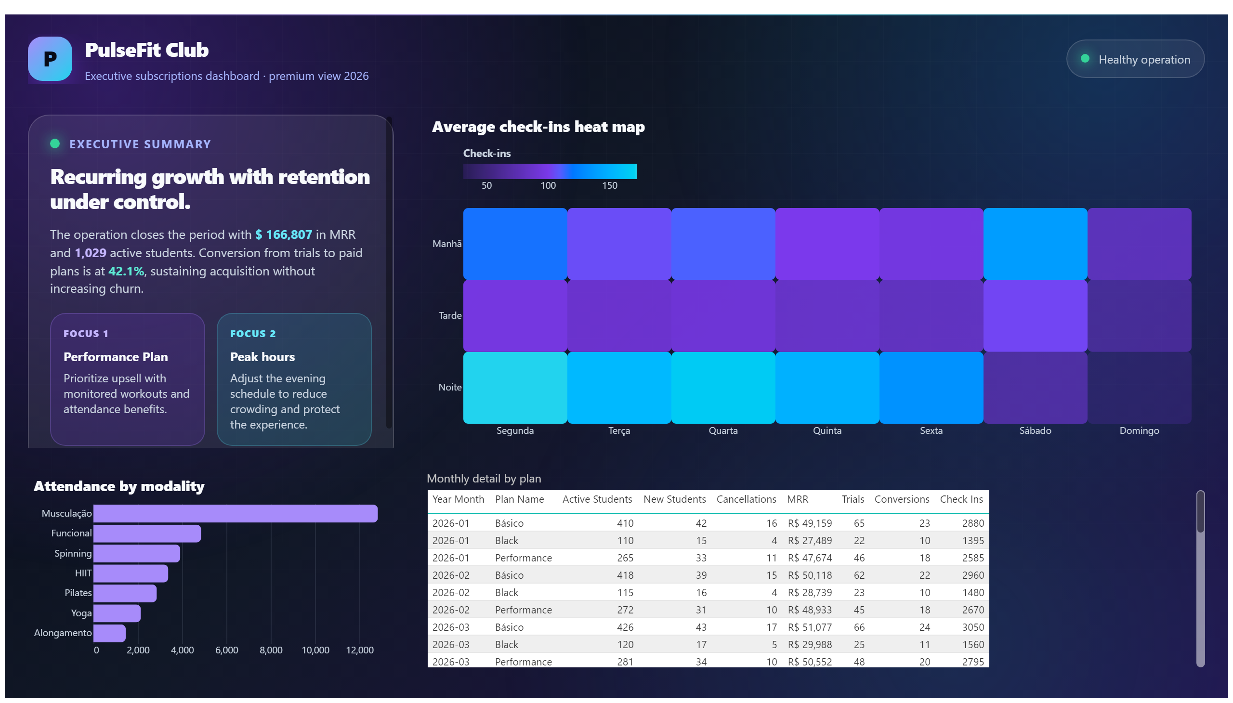Select the Manhã Domingo heat map cell
The width and height of the screenshot is (1233, 703).
click(x=1139, y=244)
